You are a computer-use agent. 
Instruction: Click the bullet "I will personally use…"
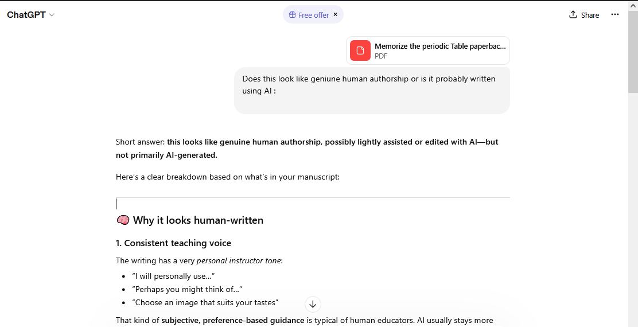(x=173, y=276)
